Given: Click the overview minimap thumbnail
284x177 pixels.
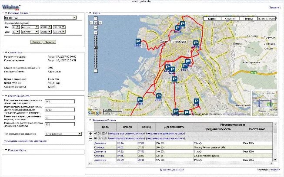Looking at the screenshot, I should click(264, 102).
